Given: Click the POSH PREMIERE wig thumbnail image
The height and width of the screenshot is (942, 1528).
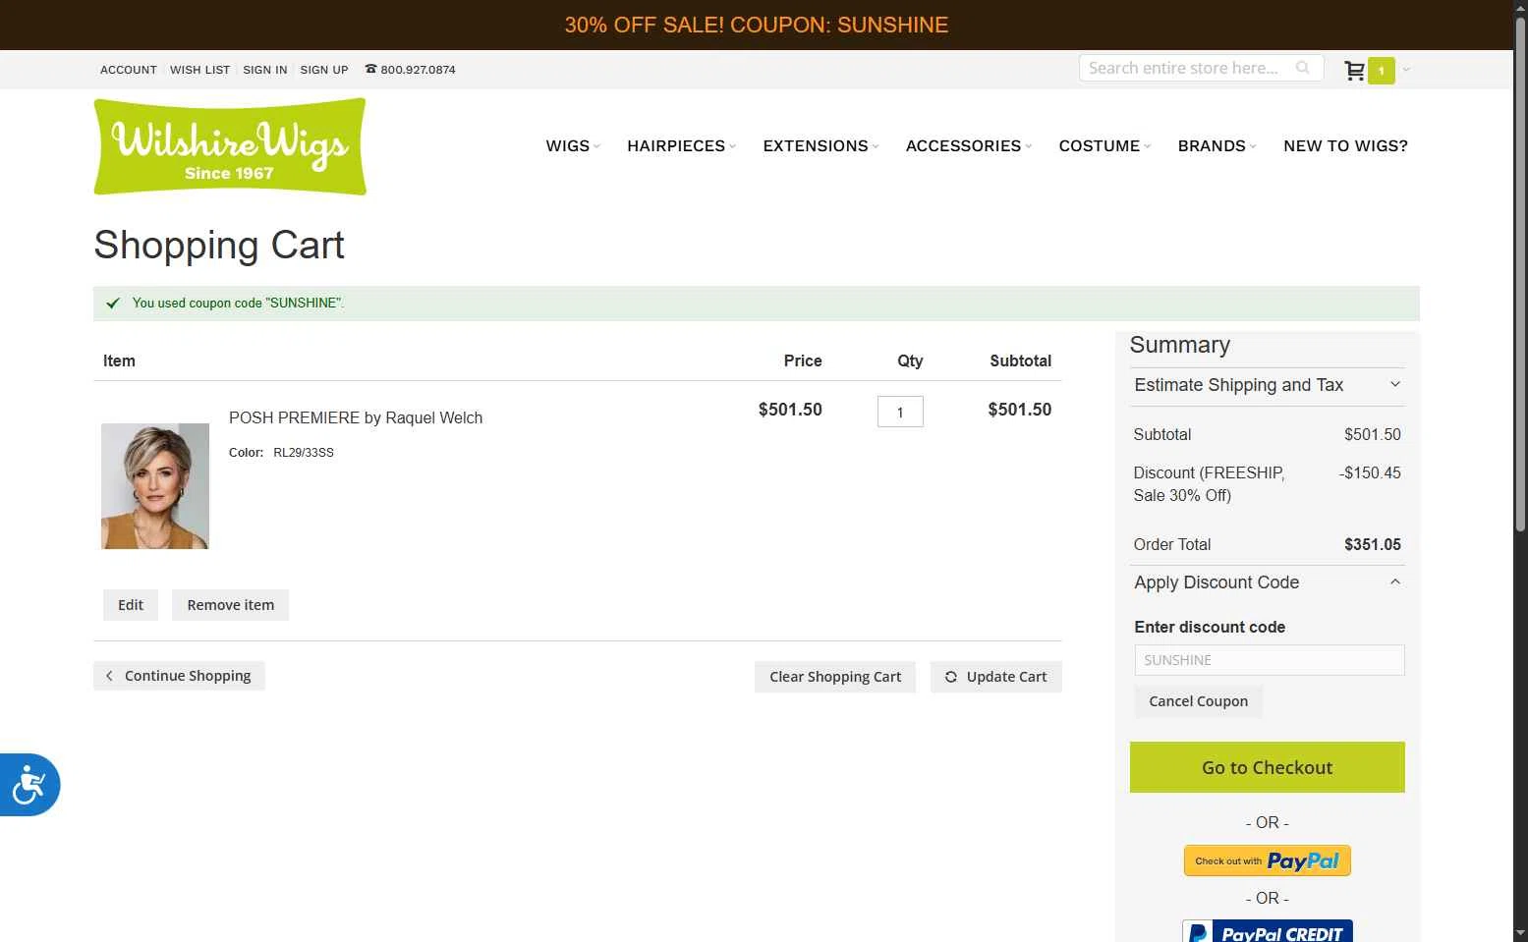Looking at the screenshot, I should 155,486.
